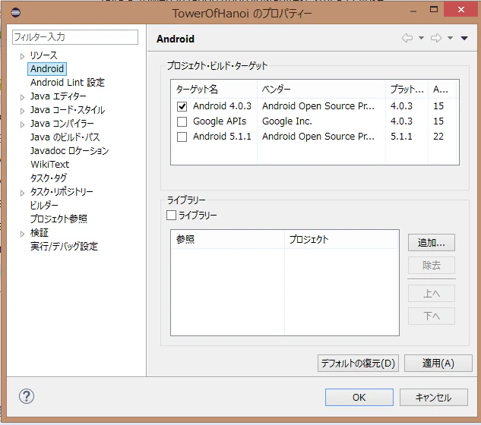This screenshot has width=481, height=425.
Task: Expand the Java エディター tree node
Action: coord(22,97)
